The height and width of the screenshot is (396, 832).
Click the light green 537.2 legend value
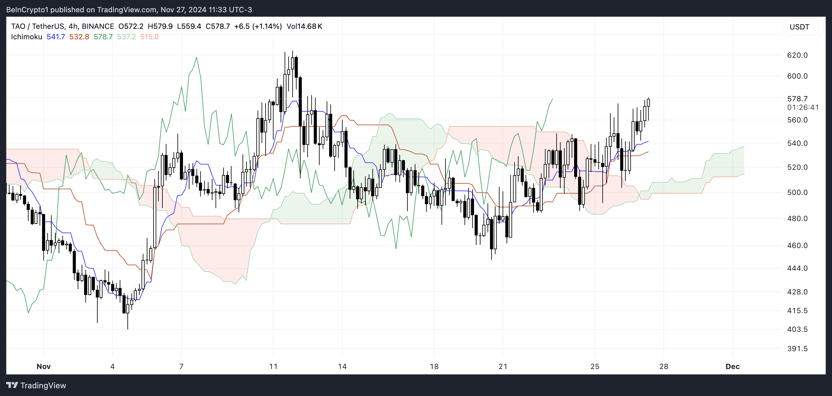[126, 37]
